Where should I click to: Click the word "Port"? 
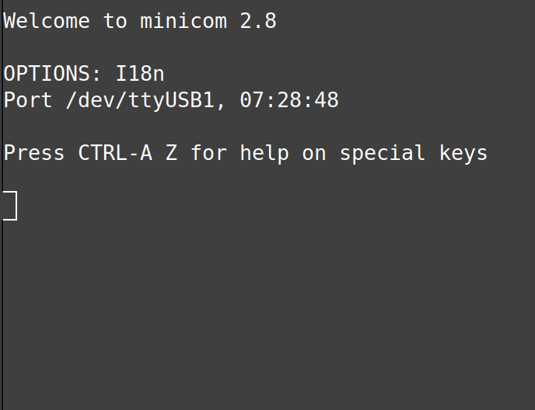click(x=28, y=100)
